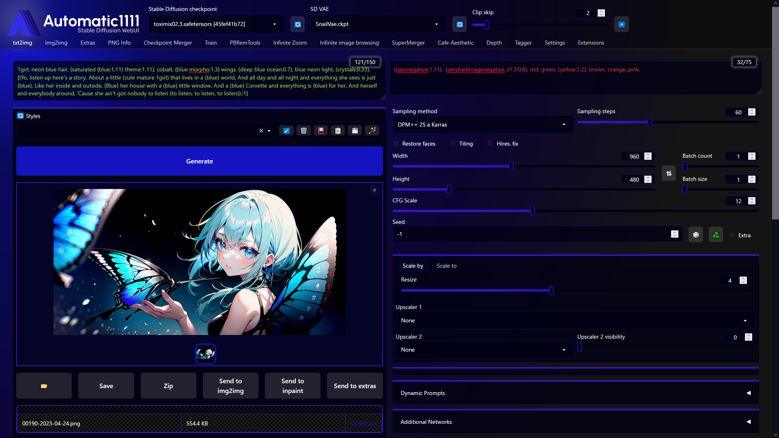Screen dimensions: 779x438
Task: Refresh the Stable Diffusion checkpoint list
Action: pos(297,24)
